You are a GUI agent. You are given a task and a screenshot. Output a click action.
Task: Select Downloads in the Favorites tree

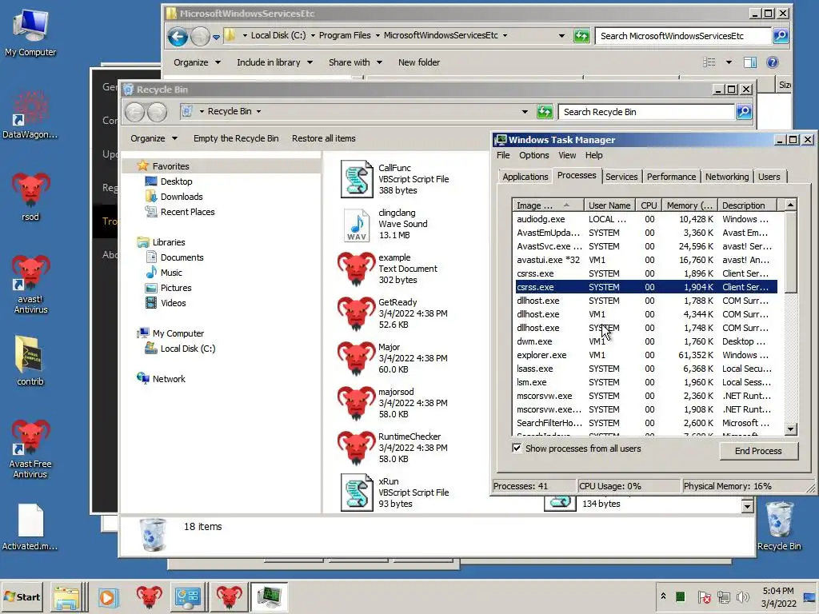point(182,197)
